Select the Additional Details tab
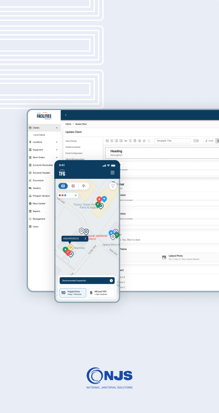The height and width of the screenshot is (413, 219). pos(73,147)
